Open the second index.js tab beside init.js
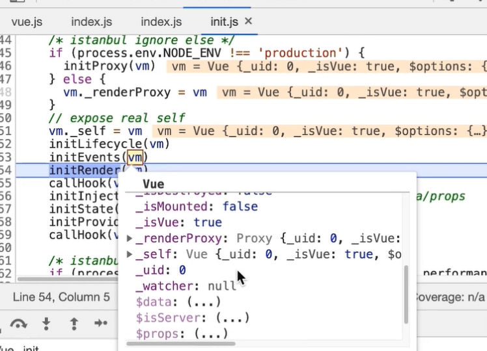Image resolution: width=487 pixels, height=351 pixels. coord(161,22)
